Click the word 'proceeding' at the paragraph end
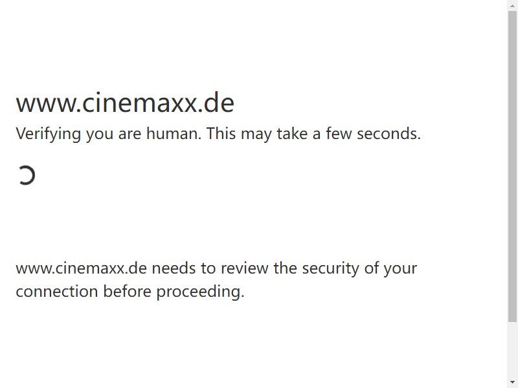Screen dimensions: 518x388 [199, 292]
